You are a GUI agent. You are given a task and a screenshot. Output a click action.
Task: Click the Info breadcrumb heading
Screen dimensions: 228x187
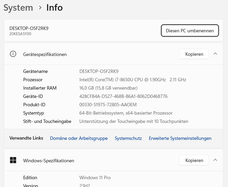pyautogui.click(x=55, y=8)
